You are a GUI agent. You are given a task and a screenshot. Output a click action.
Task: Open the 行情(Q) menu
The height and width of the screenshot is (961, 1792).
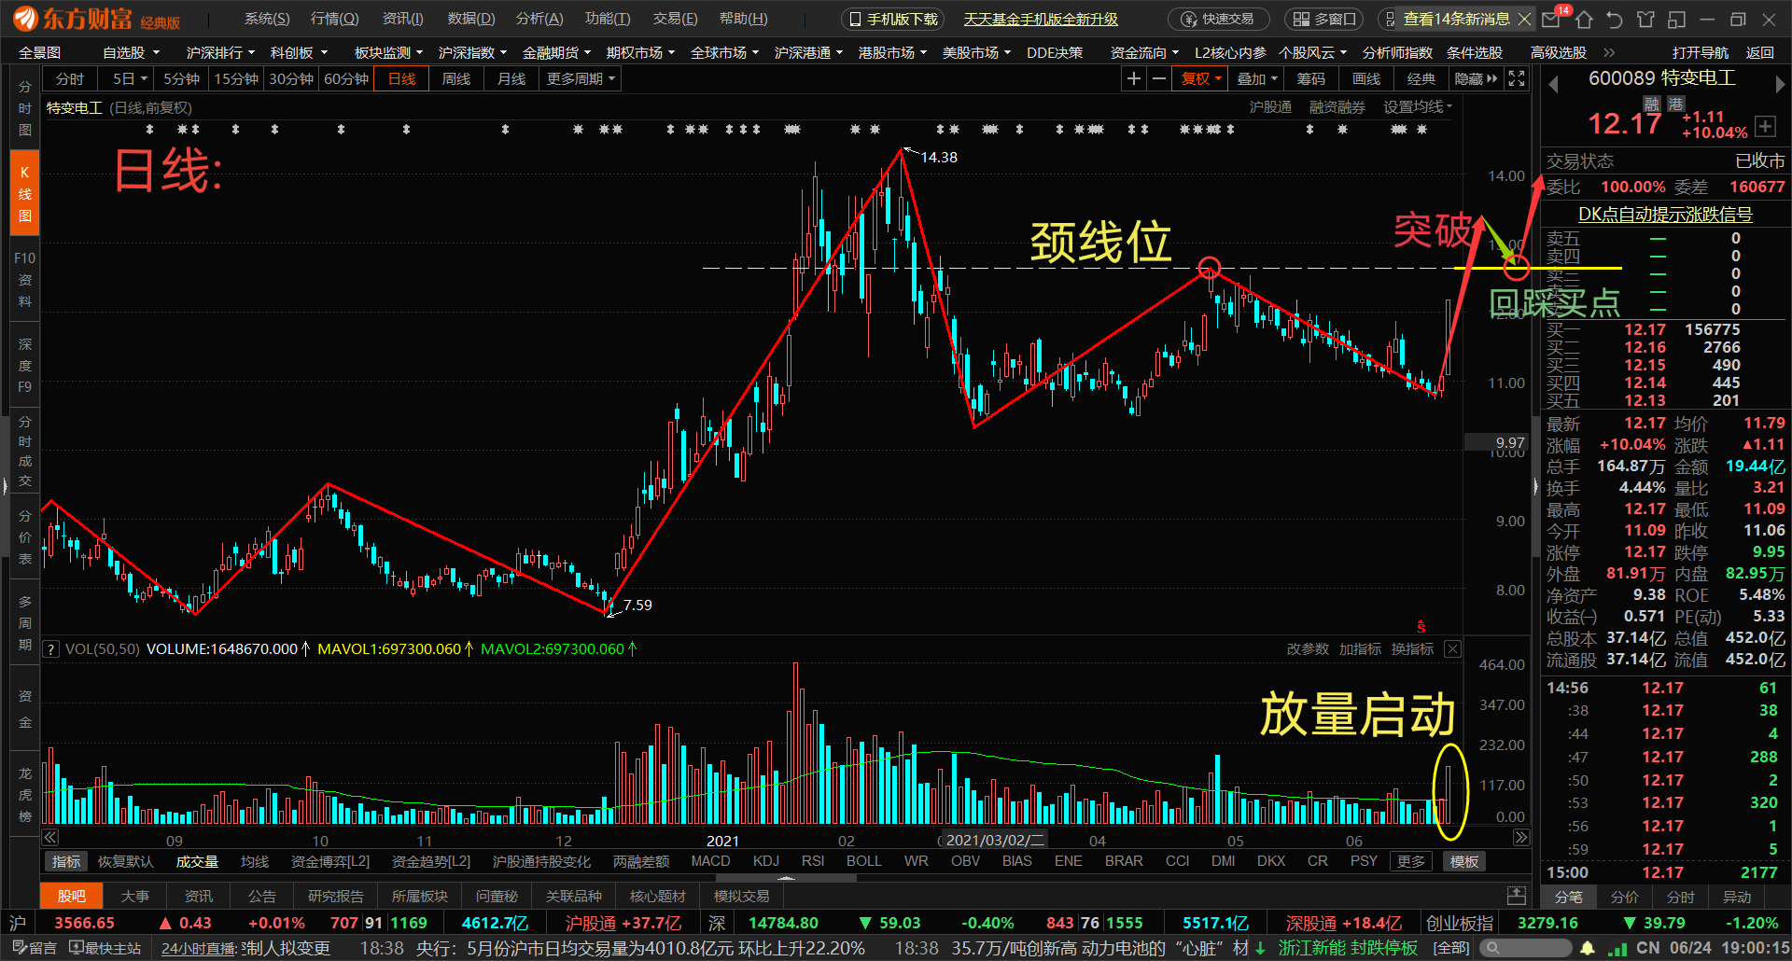coord(334,19)
